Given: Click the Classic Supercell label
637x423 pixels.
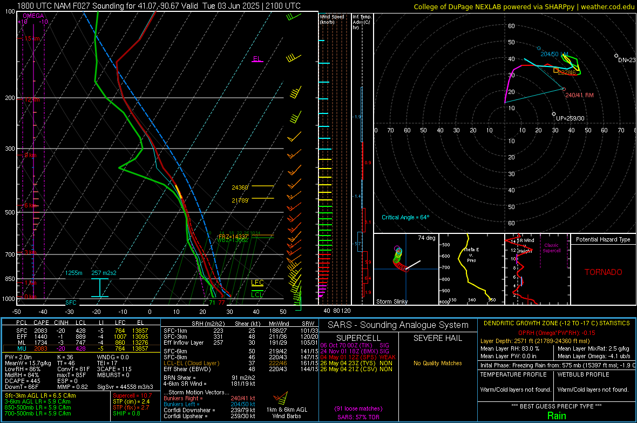Looking at the screenshot, I should click(x=551, y=248).
